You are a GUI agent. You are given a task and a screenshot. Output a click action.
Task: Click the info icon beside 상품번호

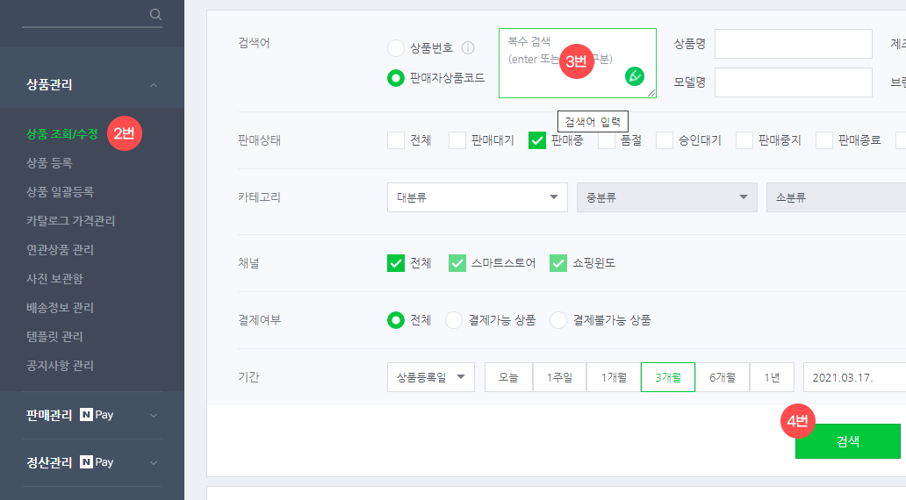coord(468,47)
